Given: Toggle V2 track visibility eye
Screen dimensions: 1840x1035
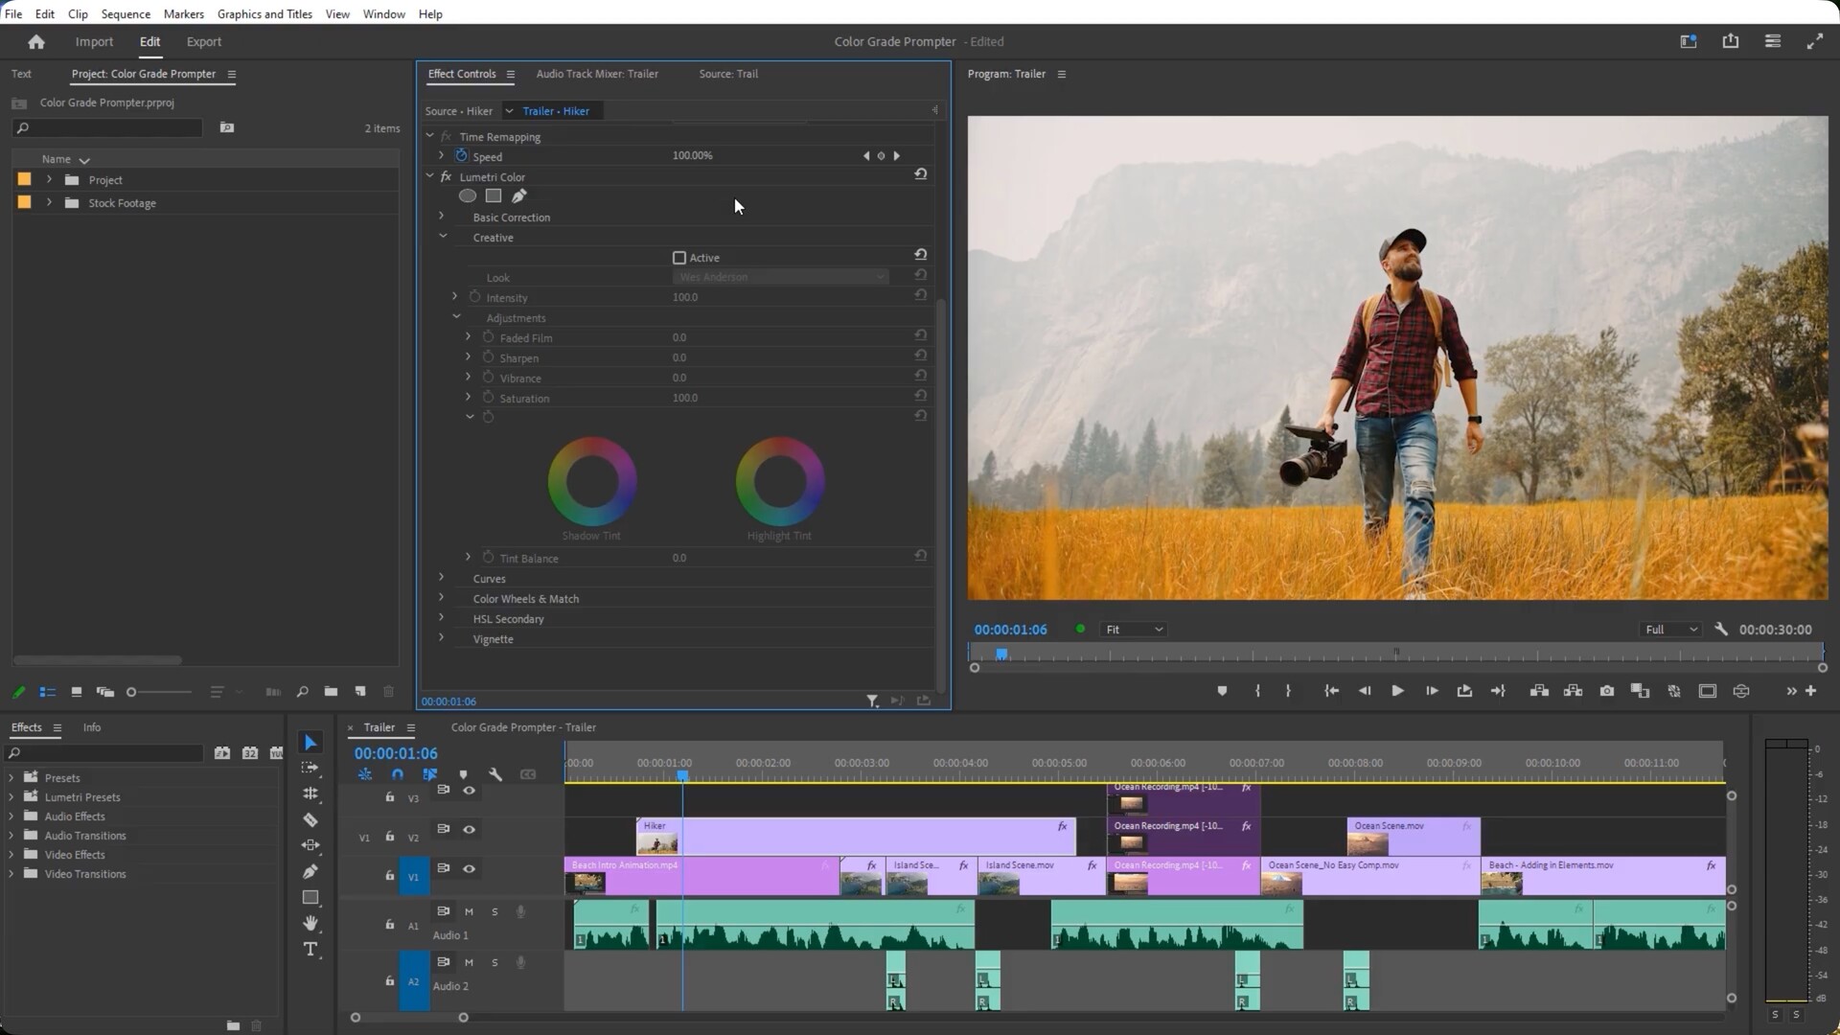Looking at the screenshot, I should pos(470,830).
